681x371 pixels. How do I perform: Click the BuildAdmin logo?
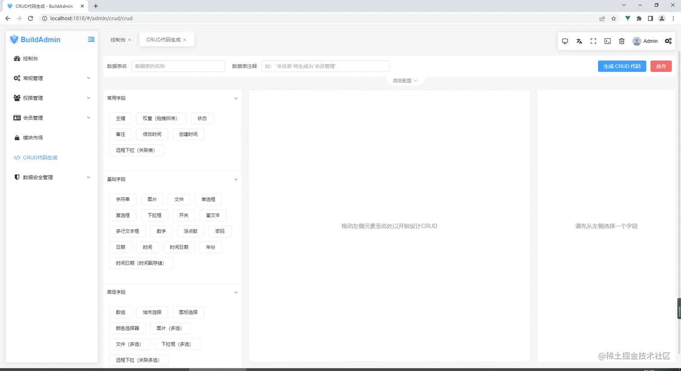(35, 40)
